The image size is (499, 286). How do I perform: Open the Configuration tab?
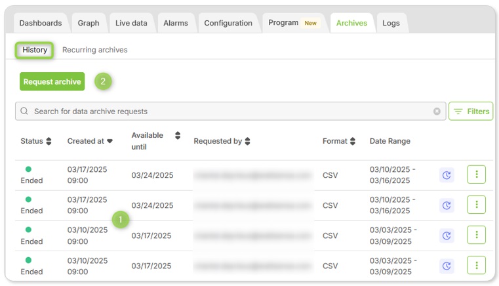228,23
